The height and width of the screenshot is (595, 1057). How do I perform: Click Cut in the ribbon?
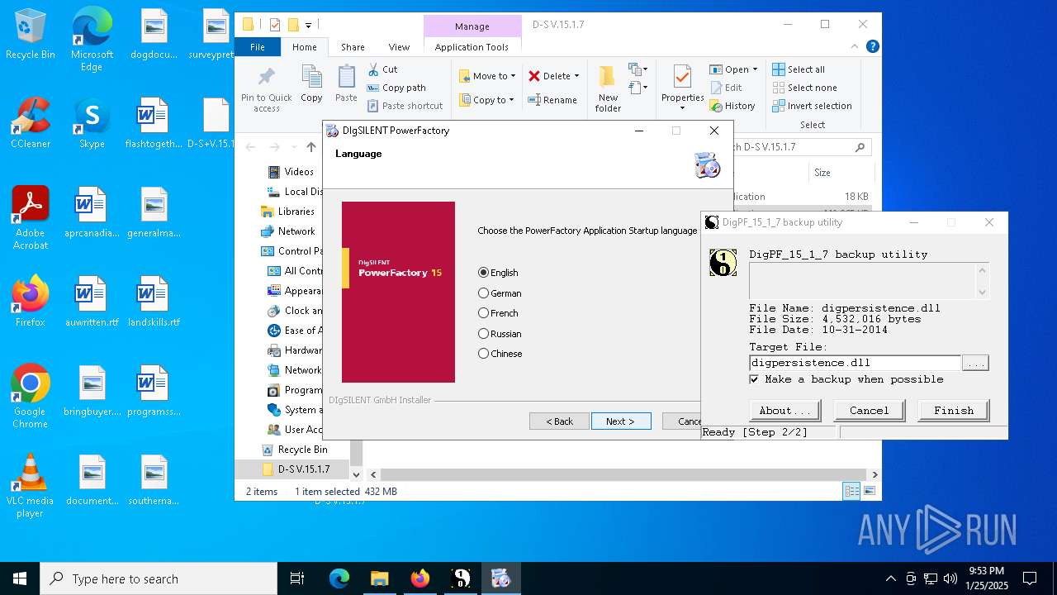pyautogui.click(x=382, y=69)
